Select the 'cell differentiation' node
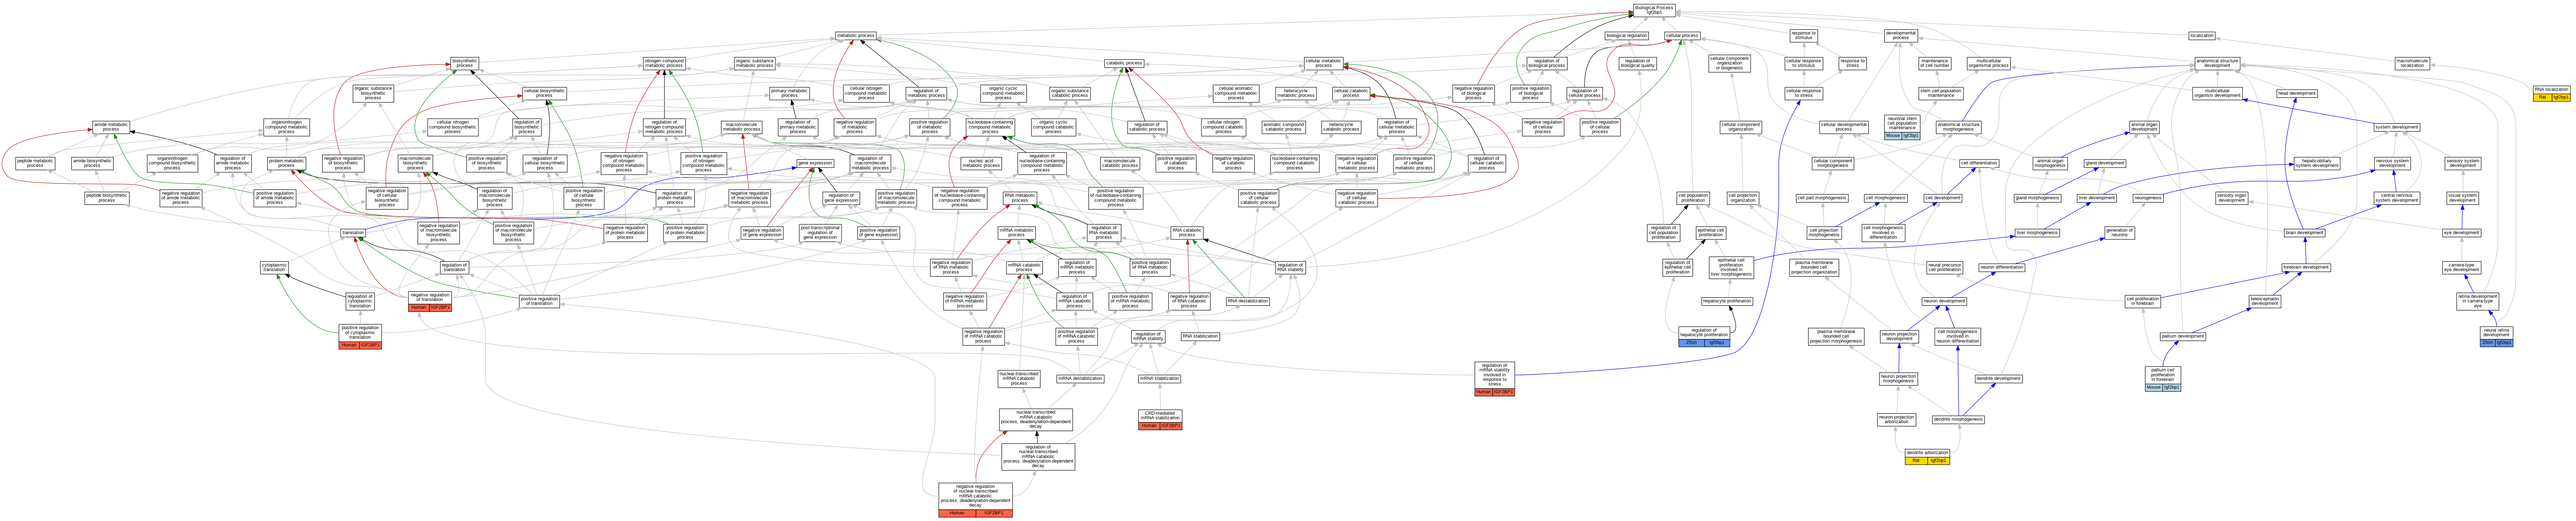This screenshot has height=521, width=2576. [1979, 163]
